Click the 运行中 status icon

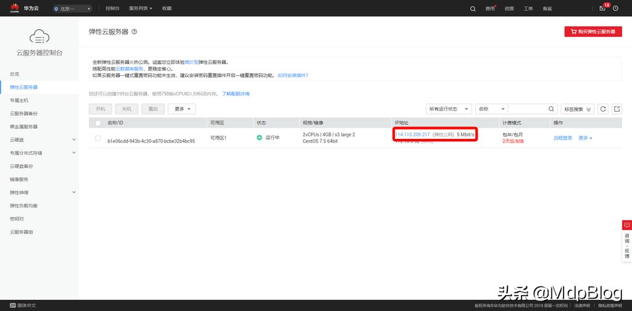tap(259, 138)
